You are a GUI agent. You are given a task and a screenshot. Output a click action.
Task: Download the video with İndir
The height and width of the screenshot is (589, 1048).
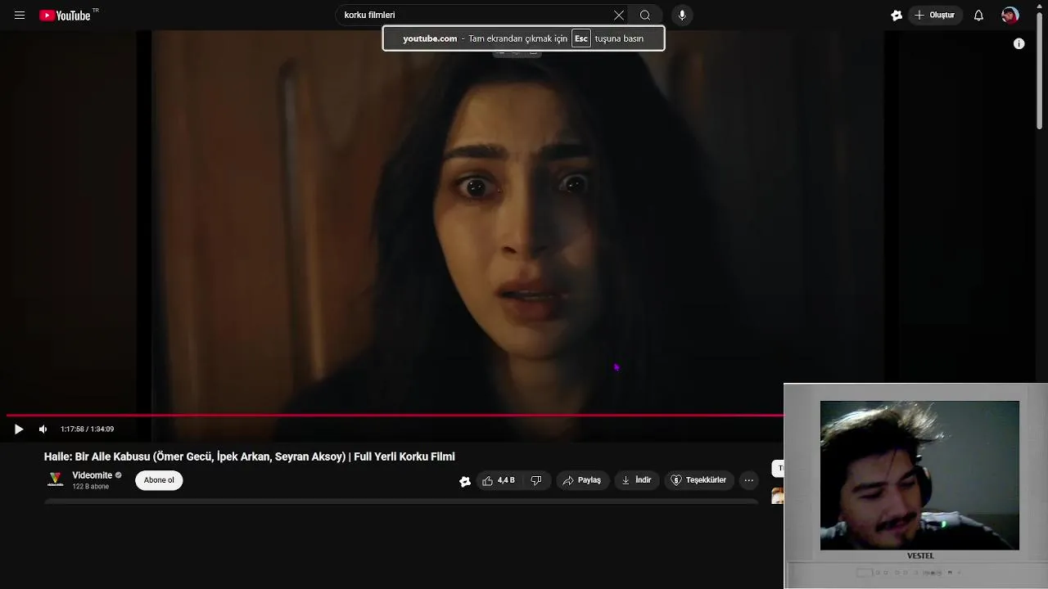pyautogui.click(x=636, y=480)
